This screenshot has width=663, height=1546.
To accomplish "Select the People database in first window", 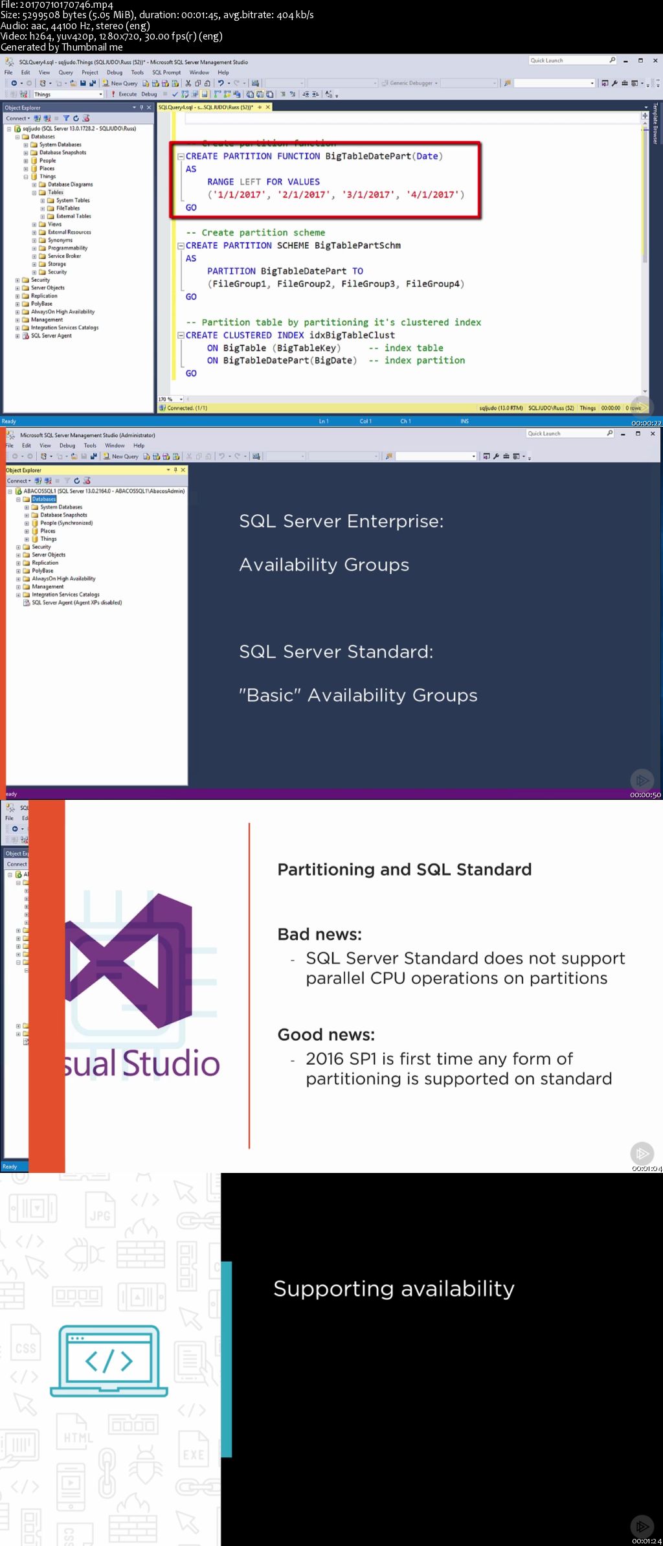I will pyautogui.click(x=47, y=161).
